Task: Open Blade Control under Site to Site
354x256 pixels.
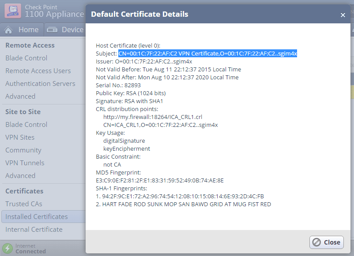Action: (x=26, y=125)
